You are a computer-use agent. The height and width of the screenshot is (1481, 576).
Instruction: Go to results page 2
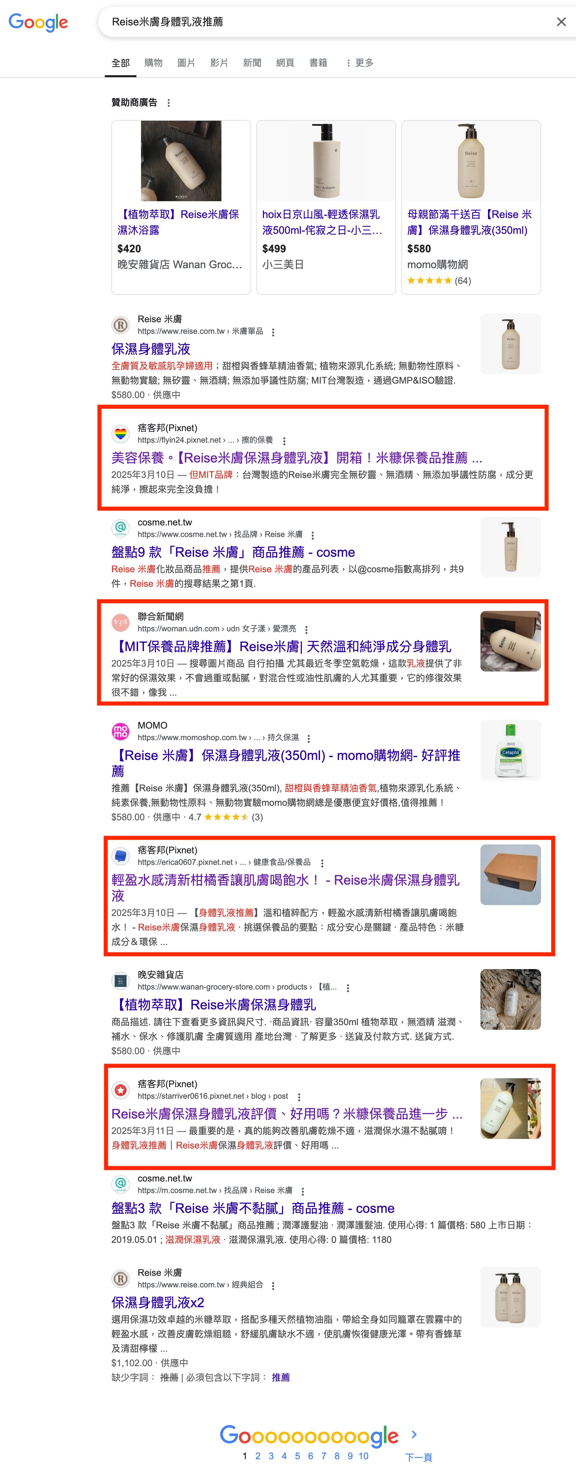coord(258,1456)
